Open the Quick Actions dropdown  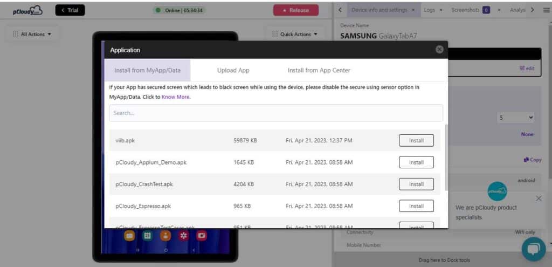coord(295,34)
